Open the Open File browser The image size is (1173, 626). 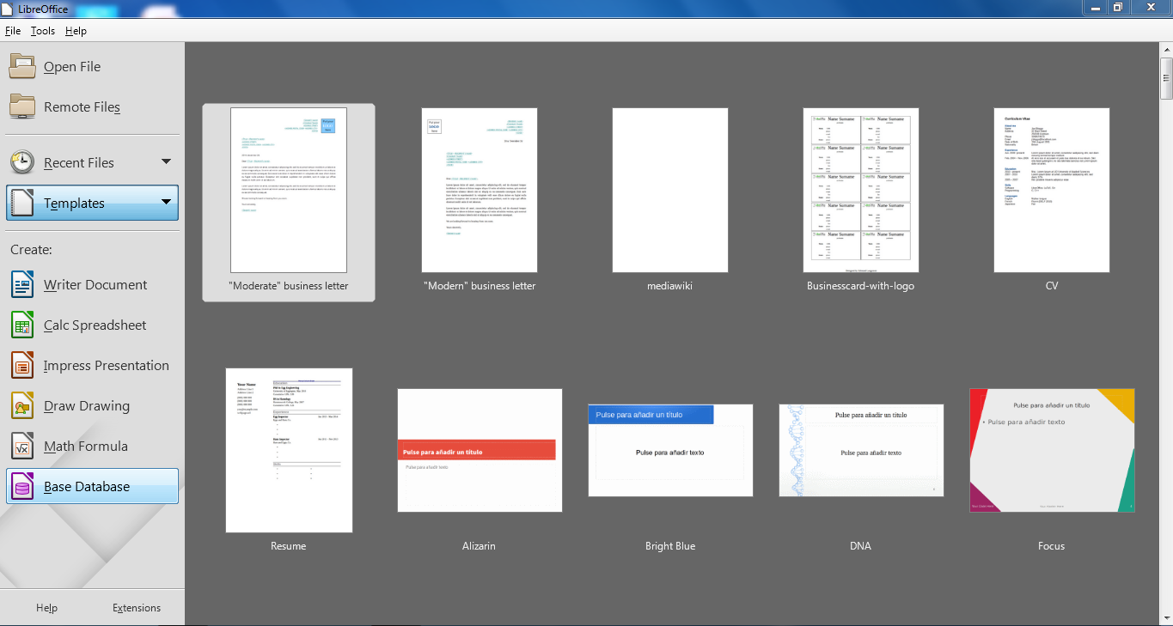[x=72, y=66]
